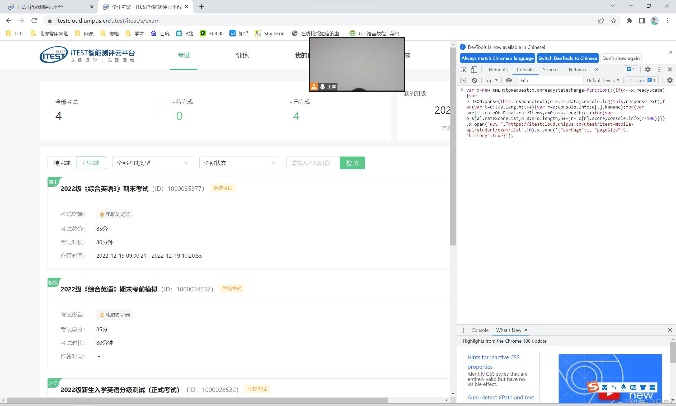Viewport: 676px width, 406px height.
Task: Select the 待完成 filter toggle
Action: pyautogui.click(x=62, y=163)
